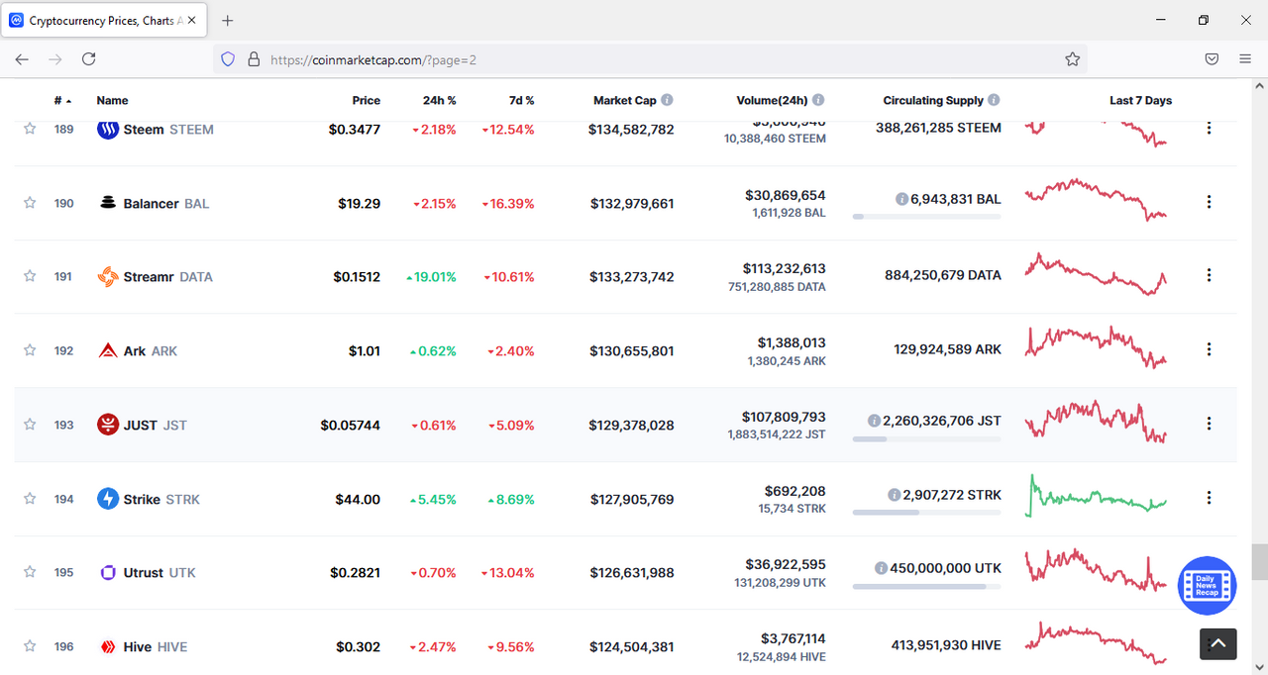Toggle watchlist star for Ark
The image size is (1268, 675).
[30, 350]
